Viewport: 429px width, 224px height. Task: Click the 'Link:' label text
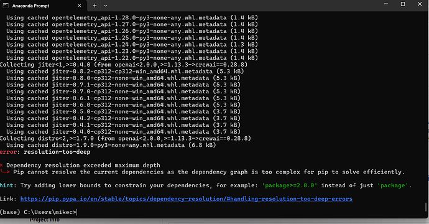[8, 199]
